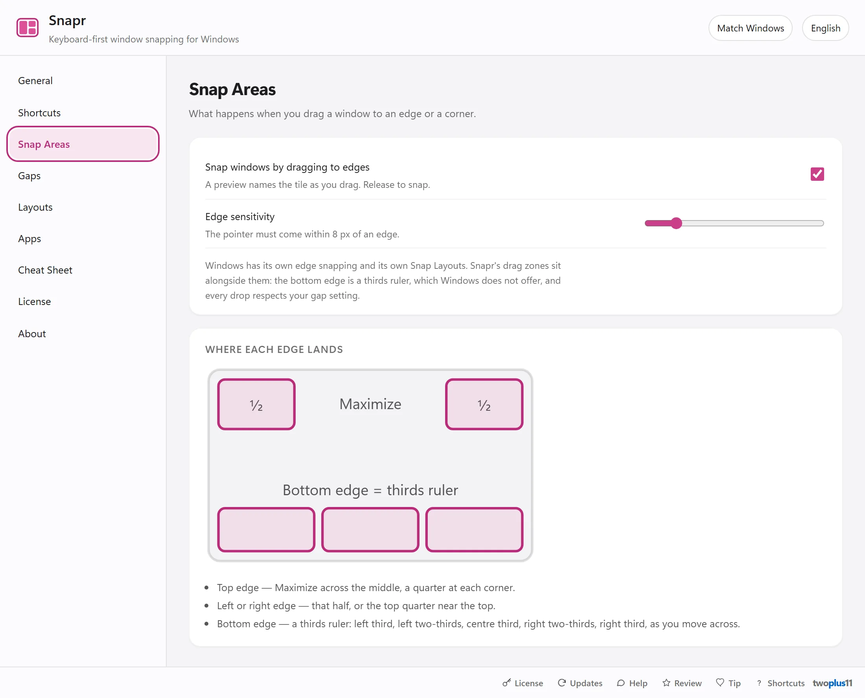Image resolution: width=865 pixels, height=698 pixels.
Task: Open the twoplus11 brand link
Action: (832, 683)
